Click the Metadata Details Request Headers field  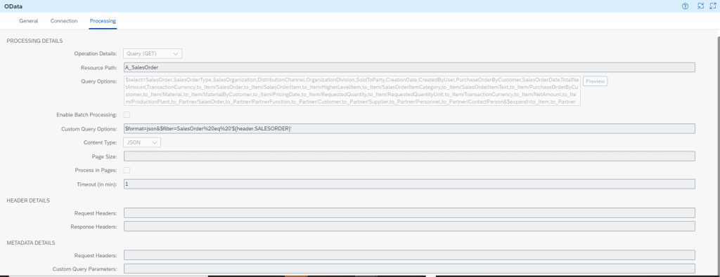click(x=409, y=255)
